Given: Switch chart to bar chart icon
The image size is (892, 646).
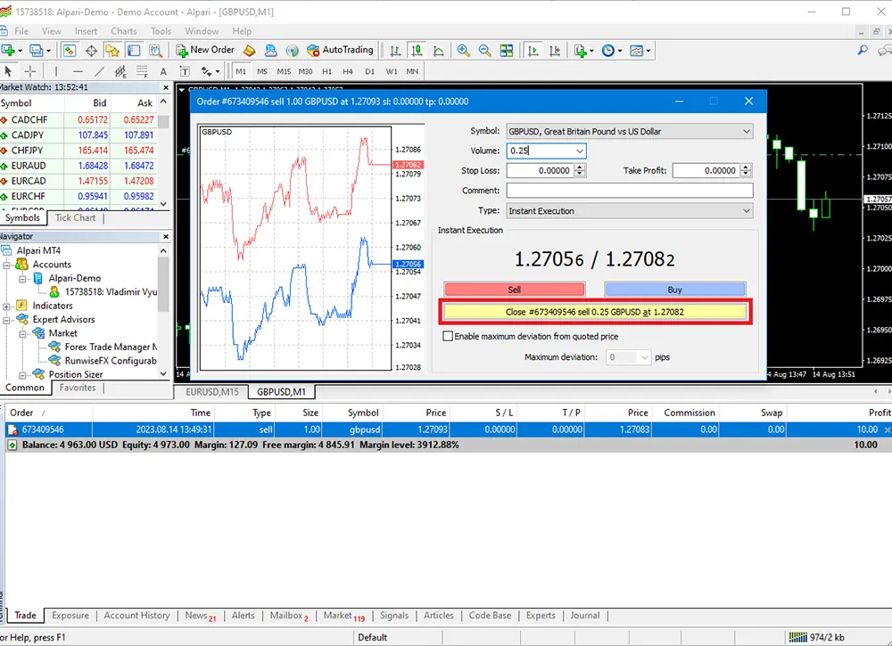Looking at the screenshot, I should (395, 51).
